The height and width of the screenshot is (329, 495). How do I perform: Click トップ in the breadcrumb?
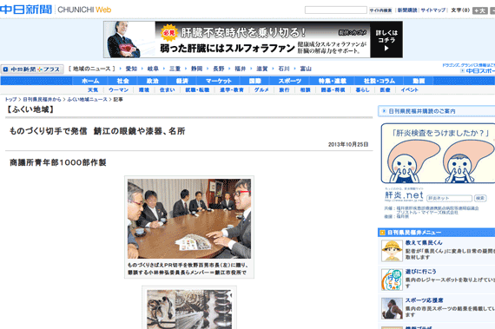[10, 99]
